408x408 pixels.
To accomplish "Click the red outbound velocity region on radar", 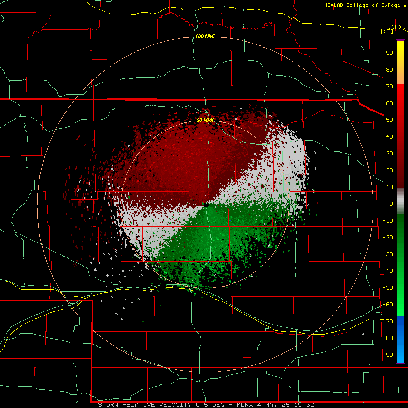I will (x=182, y=161).
